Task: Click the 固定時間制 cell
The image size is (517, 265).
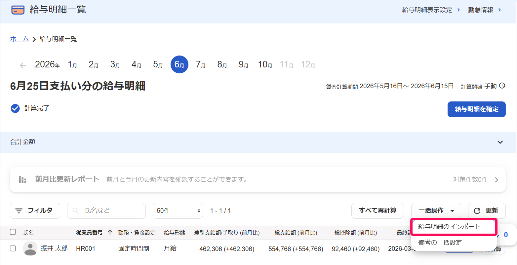Action: [134, 248]
